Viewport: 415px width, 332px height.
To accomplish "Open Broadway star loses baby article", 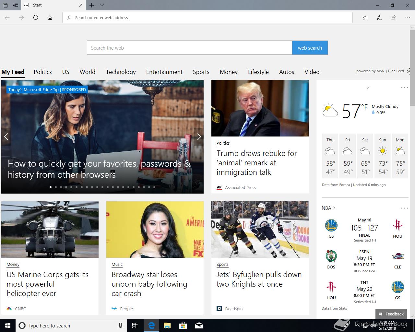I will (x=149, y=284).
